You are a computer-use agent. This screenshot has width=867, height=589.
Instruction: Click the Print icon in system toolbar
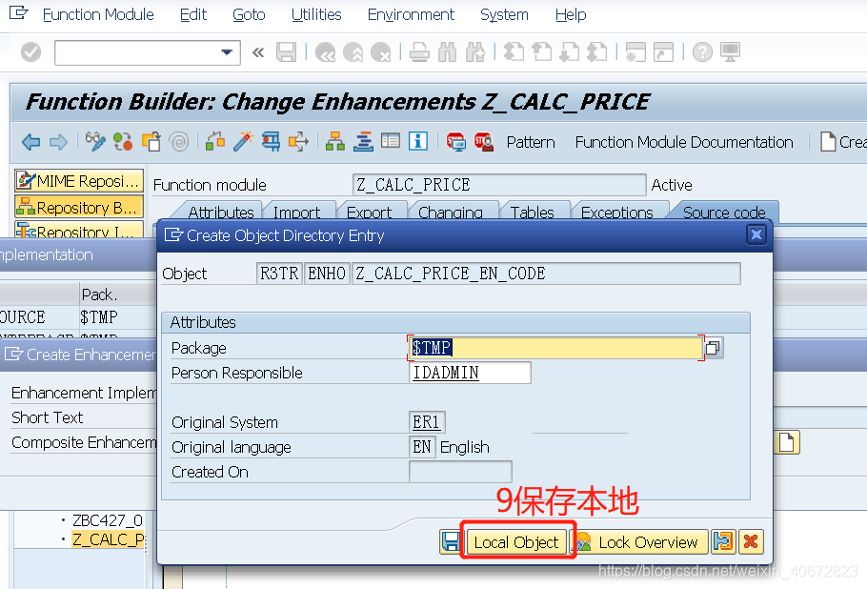(419, 52)
